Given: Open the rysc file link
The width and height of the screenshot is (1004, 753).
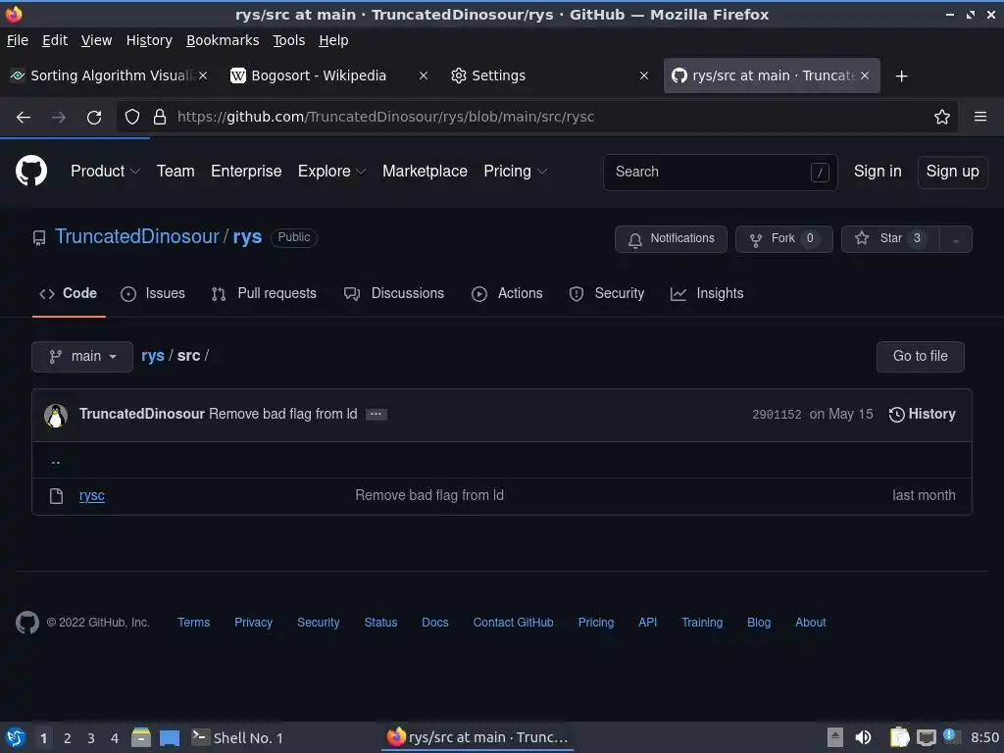Looking at the screenshot, I should (x=91, y=495).
